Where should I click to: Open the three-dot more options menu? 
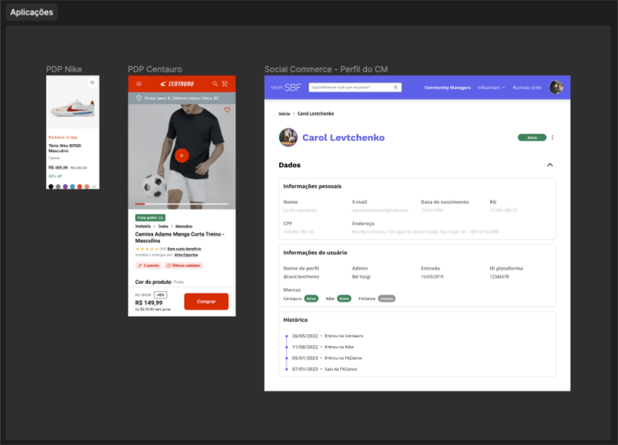tap(553, 138)
